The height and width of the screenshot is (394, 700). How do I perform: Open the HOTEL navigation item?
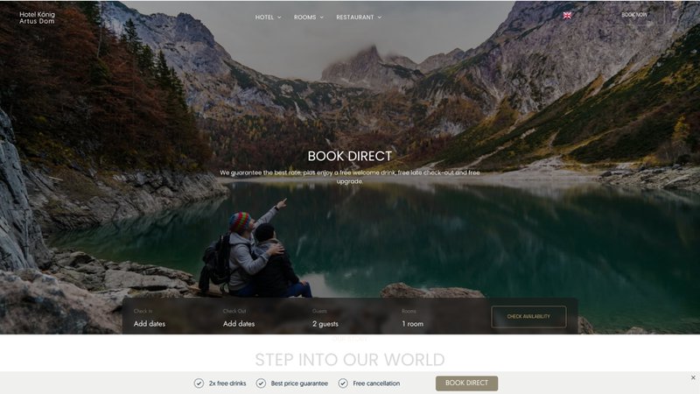pyautogui.click(x=264, y=18)
